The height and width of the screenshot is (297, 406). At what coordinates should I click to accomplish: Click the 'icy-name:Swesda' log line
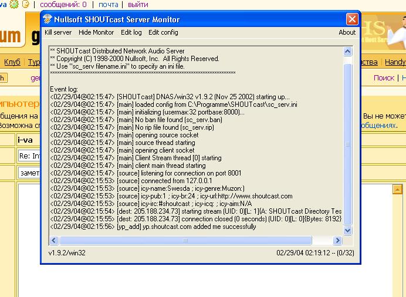(x=147, y=188)
